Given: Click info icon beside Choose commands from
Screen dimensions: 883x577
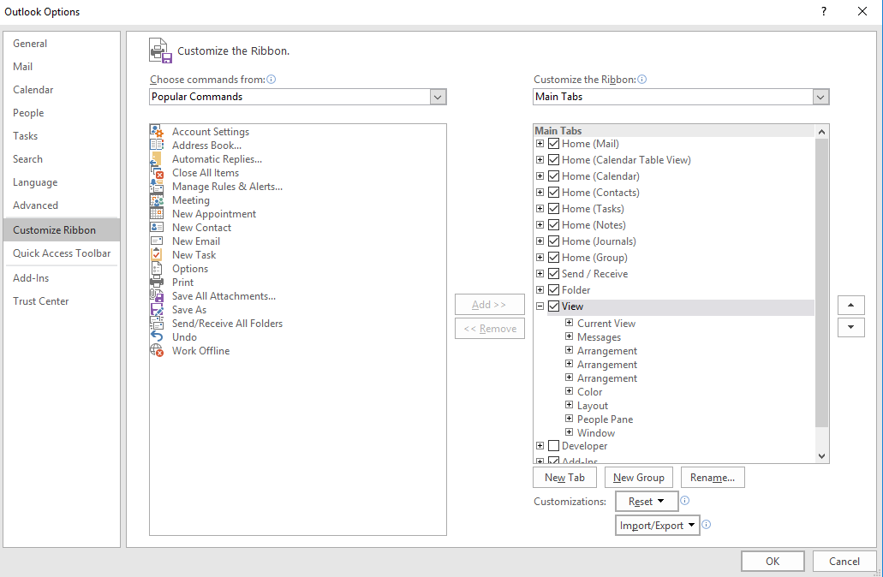Looking at the screenshot, I should tap(271, 80).
